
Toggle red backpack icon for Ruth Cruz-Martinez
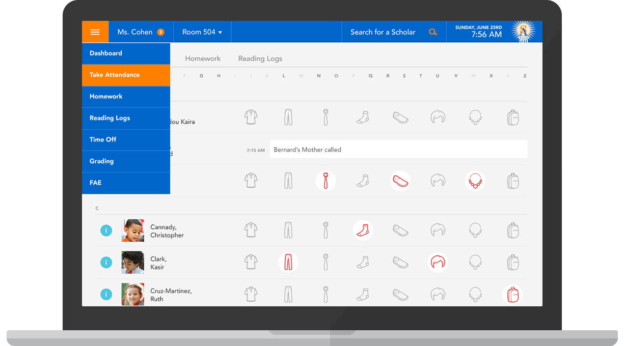(512, 294)
